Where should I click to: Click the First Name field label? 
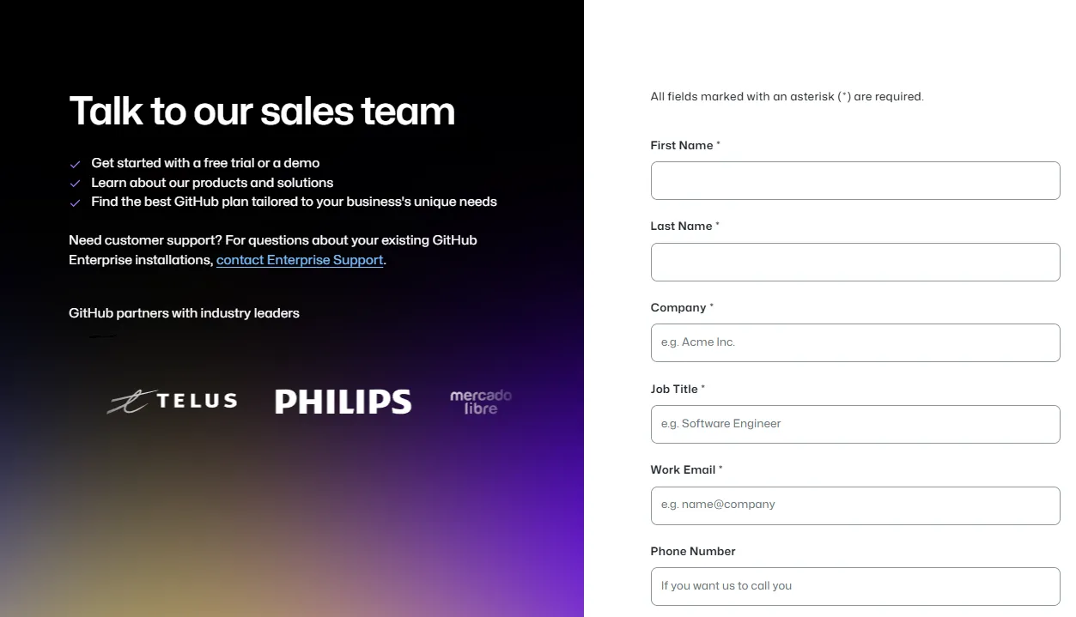point(682,146)
